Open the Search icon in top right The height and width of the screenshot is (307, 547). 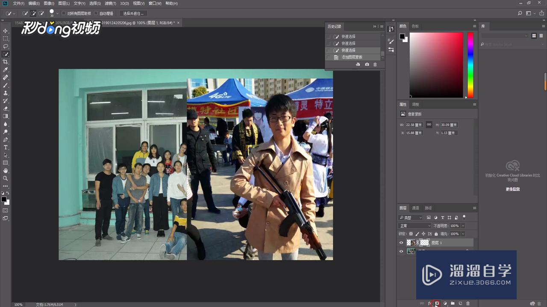[x=520, y=13]
